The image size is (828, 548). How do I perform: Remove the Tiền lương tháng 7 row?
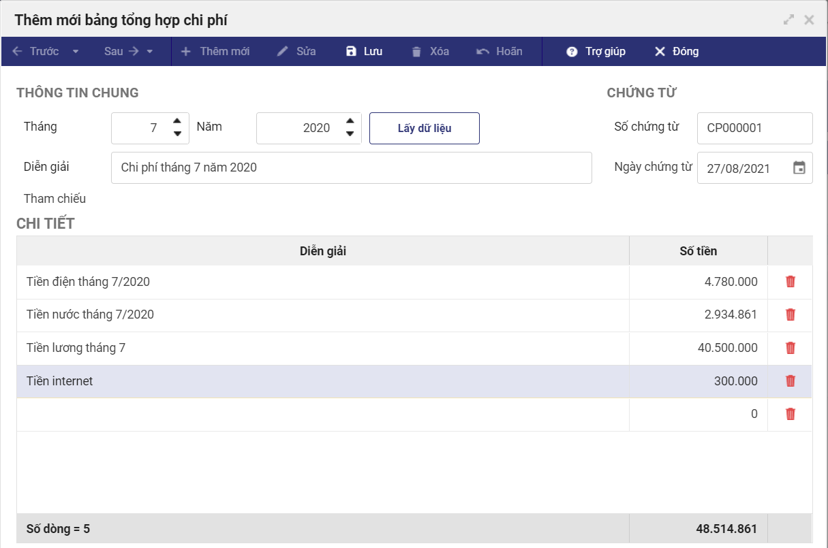point(791,348)
